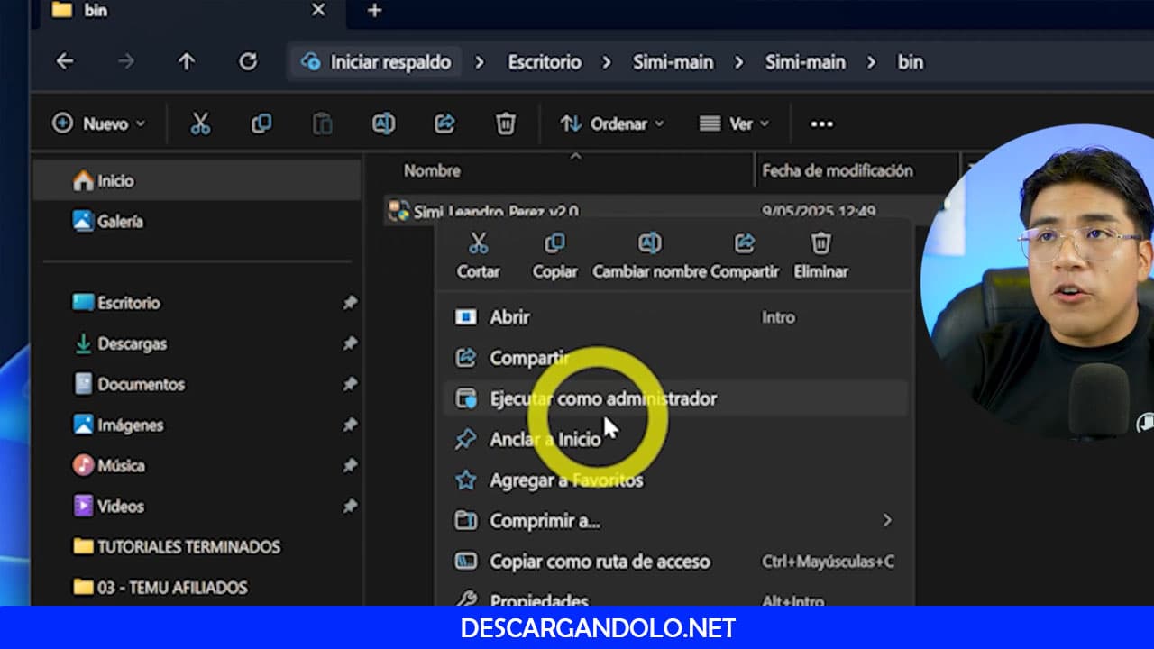Image resolution: width=1154 pixels, height=649 pixels.
Task: Expand the Comprimir a... submenu arrow
Action: coord(886,520)
